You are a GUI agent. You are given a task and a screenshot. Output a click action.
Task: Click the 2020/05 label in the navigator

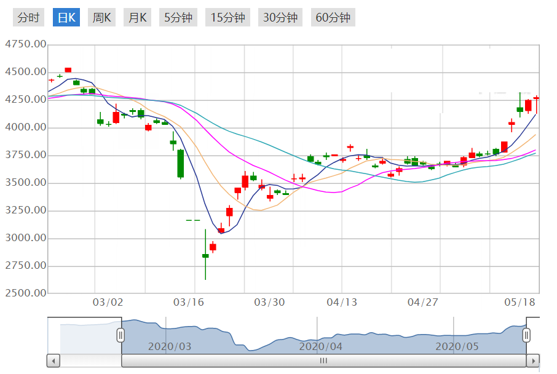coord(457,346)
